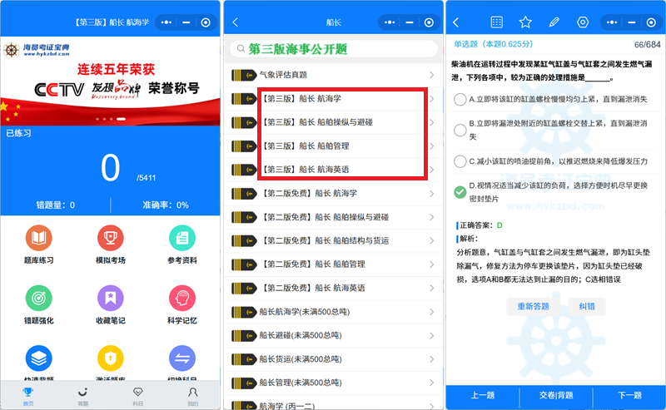Click the star favorite icon in quiz toolbar
Viewport: 666px width, 410px height.
point(525,22)
